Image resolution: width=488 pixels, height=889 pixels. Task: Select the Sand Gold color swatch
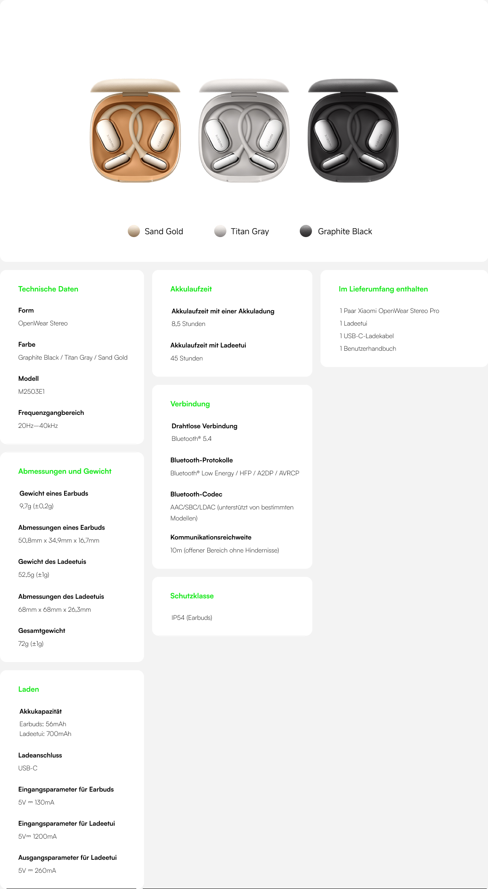pos(134,231)
